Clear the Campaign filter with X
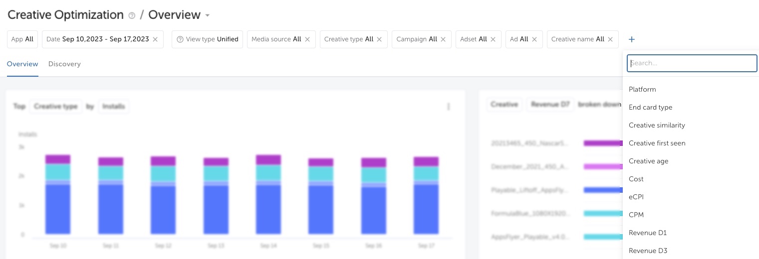 click(443, 39)
